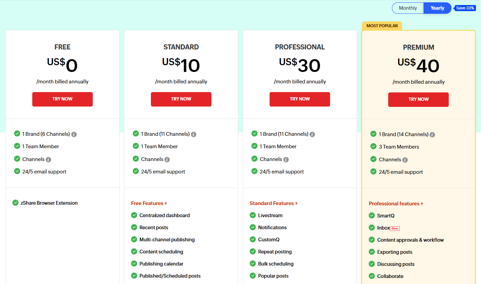Select Yearly billing option

point(437,8)
